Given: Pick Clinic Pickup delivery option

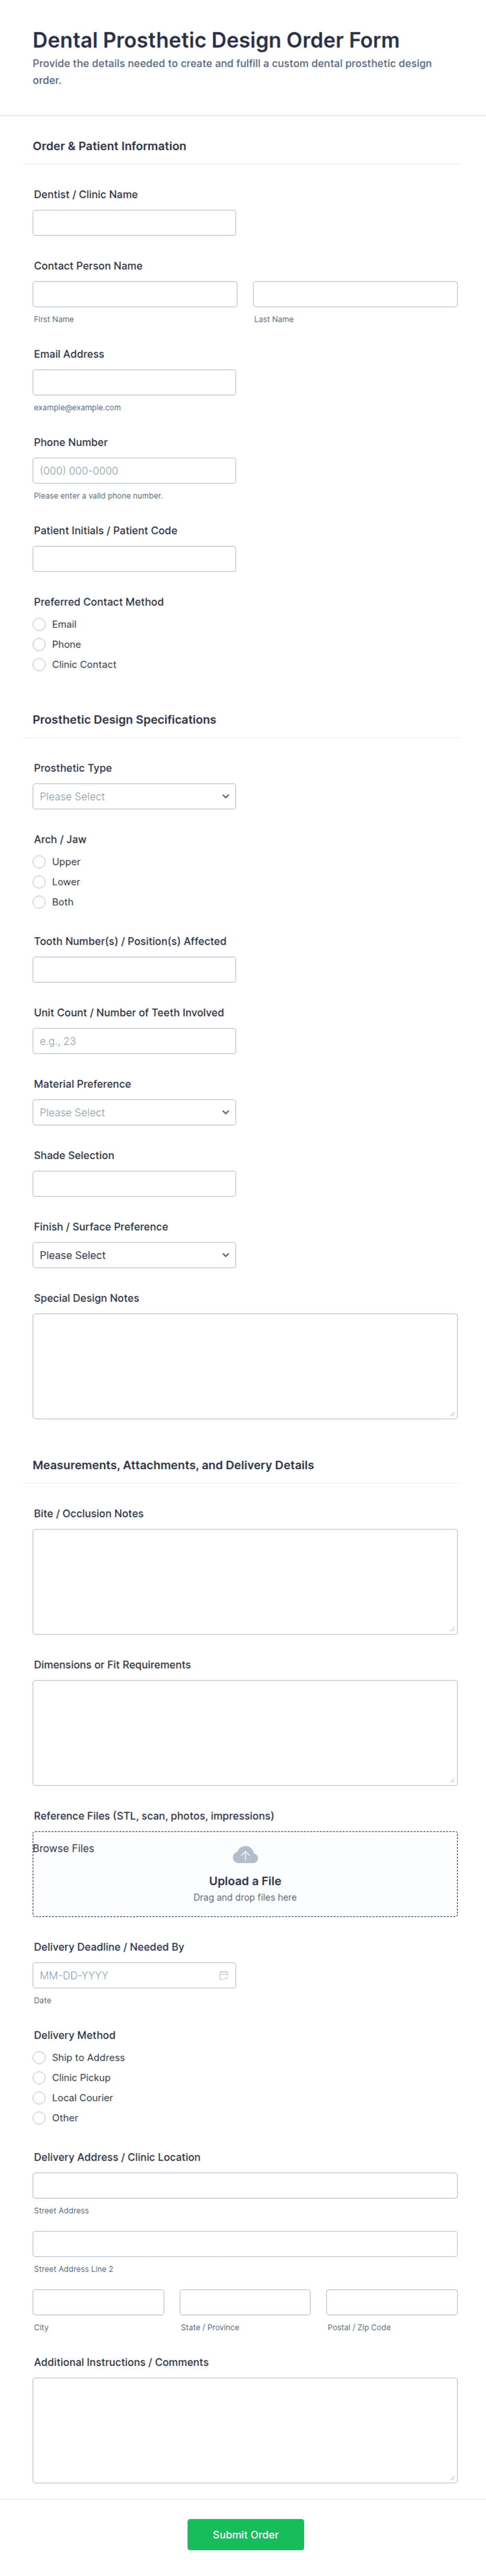Looking at the screenshot, I should (40, 2078).
